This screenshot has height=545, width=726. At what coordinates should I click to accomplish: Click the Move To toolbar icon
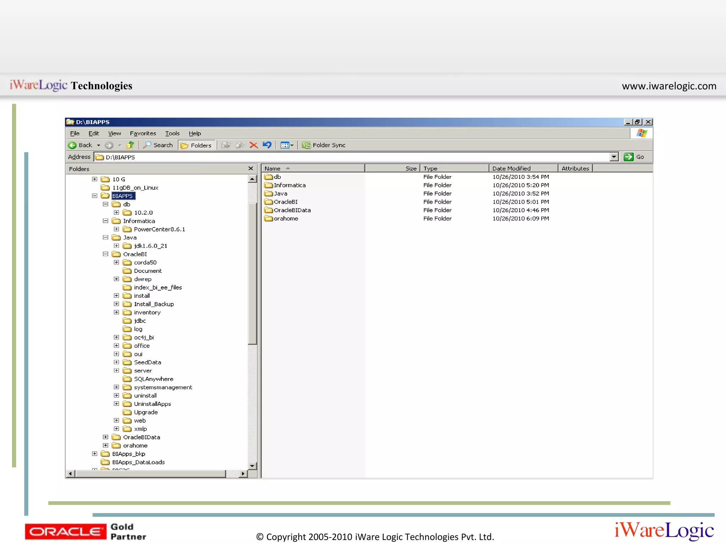pyautogui.click(x=226, y=145)
